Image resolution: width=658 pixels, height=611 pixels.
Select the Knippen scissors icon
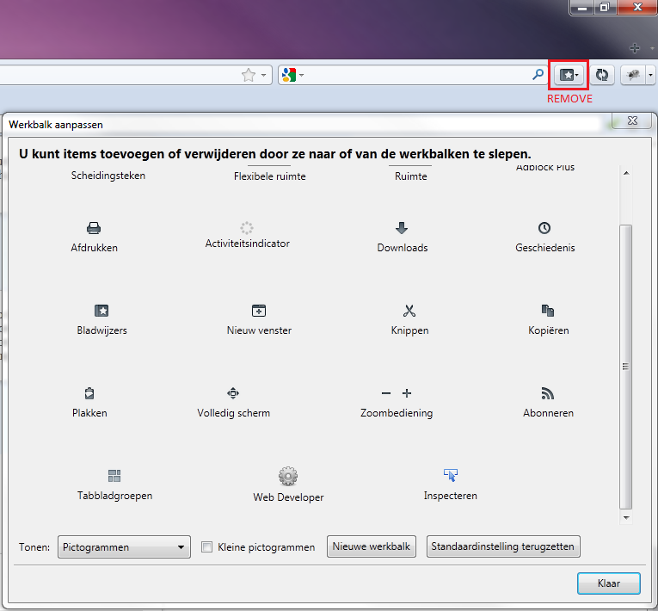409,311
